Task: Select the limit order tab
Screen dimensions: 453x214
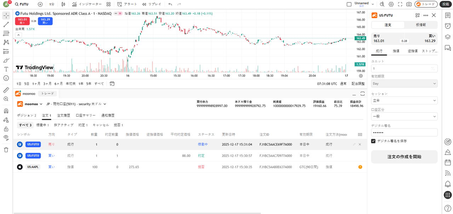Action: (x=396, y=51)
